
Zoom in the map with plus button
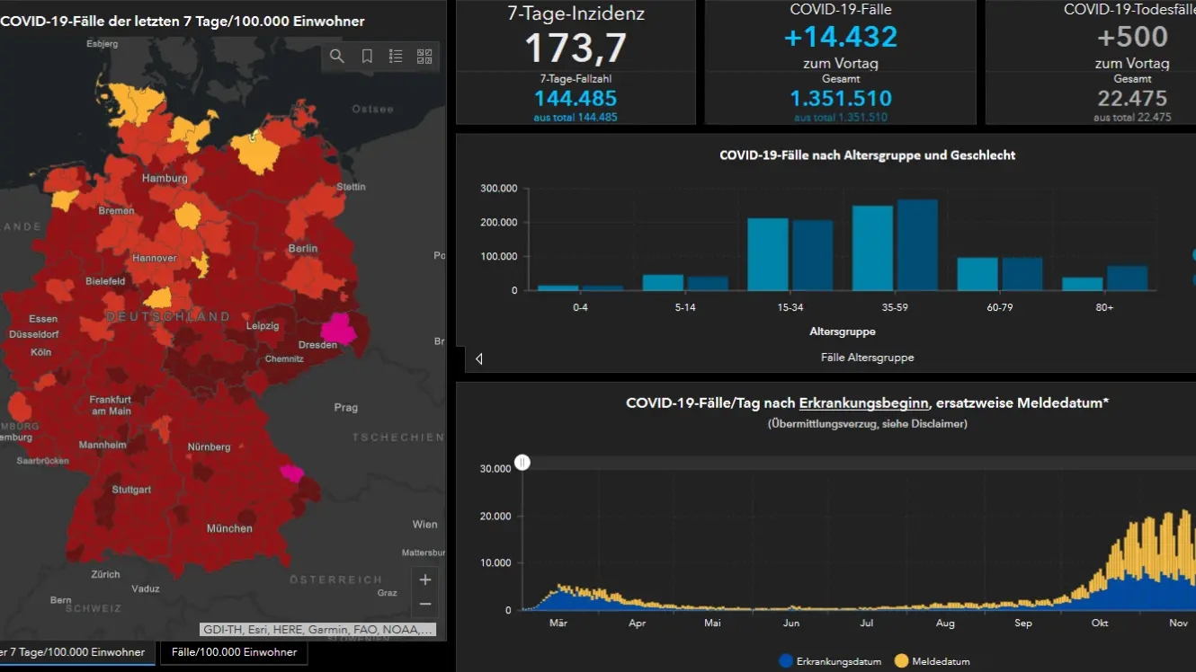click(x=425, y=579)
